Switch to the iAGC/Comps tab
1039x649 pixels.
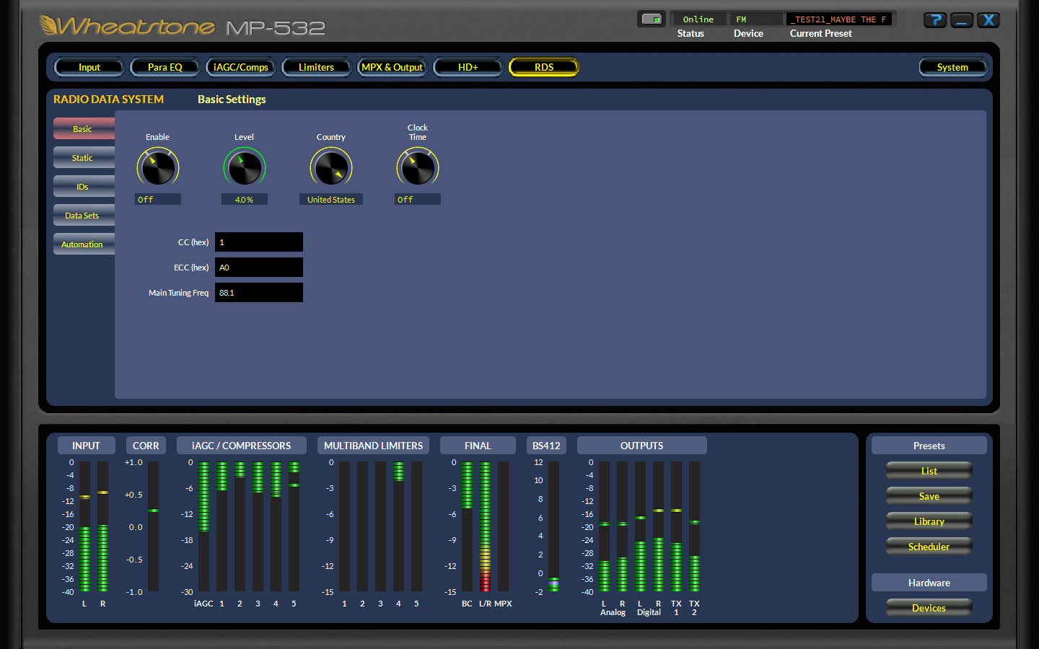click(241, 67)
